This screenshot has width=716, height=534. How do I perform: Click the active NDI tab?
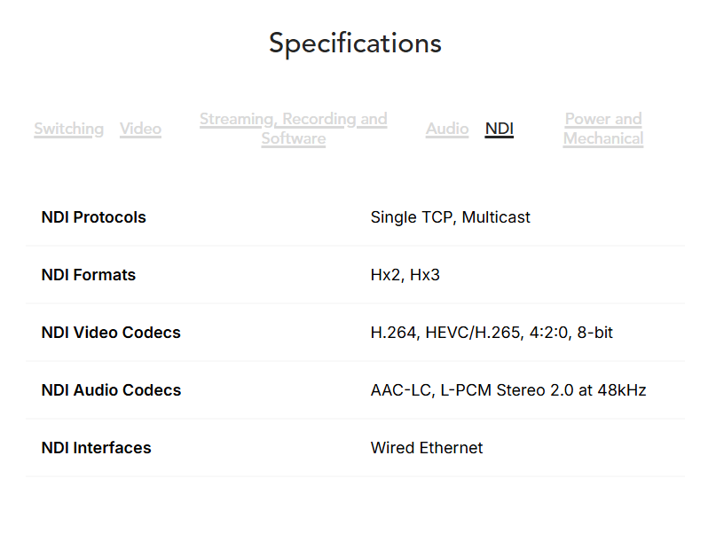(500, 129)
